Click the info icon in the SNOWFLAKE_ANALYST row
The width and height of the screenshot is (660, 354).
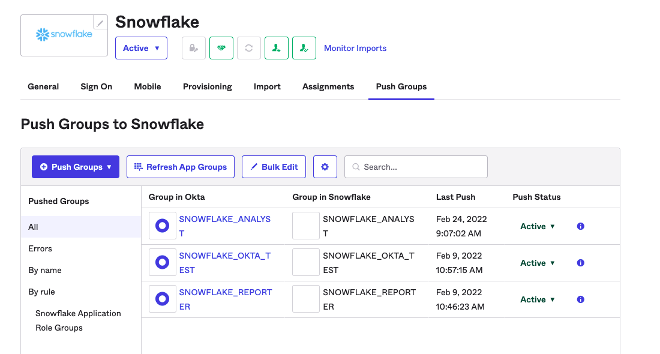click(580, 226)
